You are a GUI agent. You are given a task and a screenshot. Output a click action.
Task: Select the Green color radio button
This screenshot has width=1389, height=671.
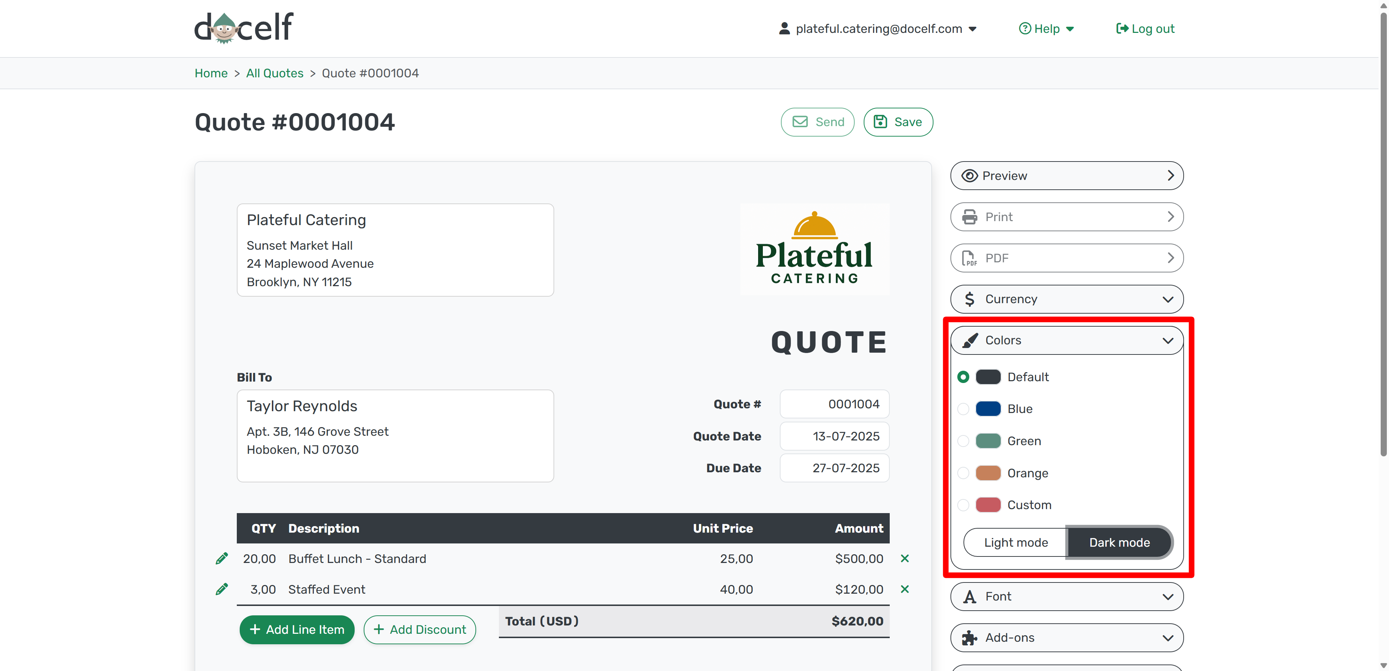coord(963,441)
